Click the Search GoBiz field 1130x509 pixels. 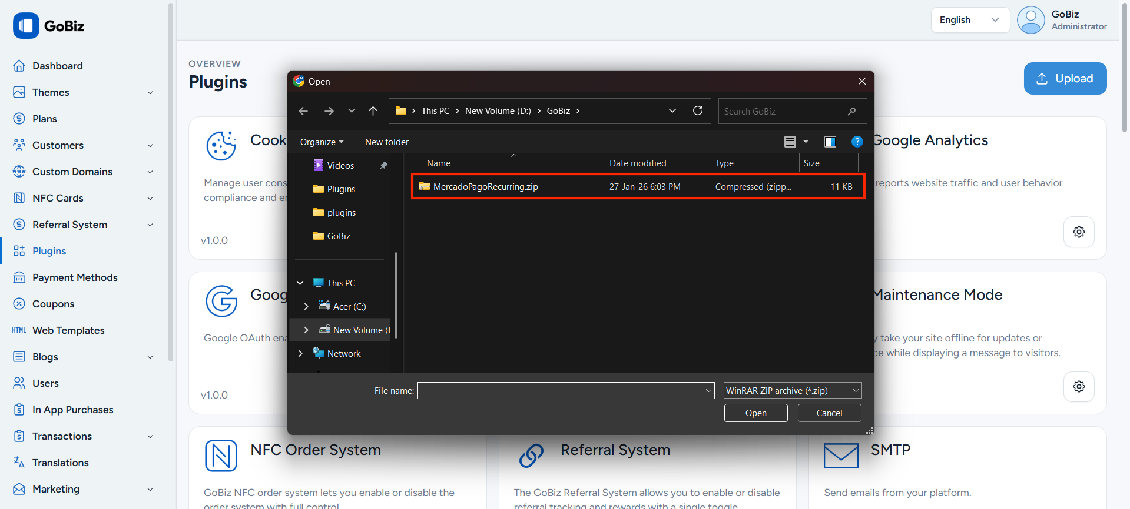(792, 111)
